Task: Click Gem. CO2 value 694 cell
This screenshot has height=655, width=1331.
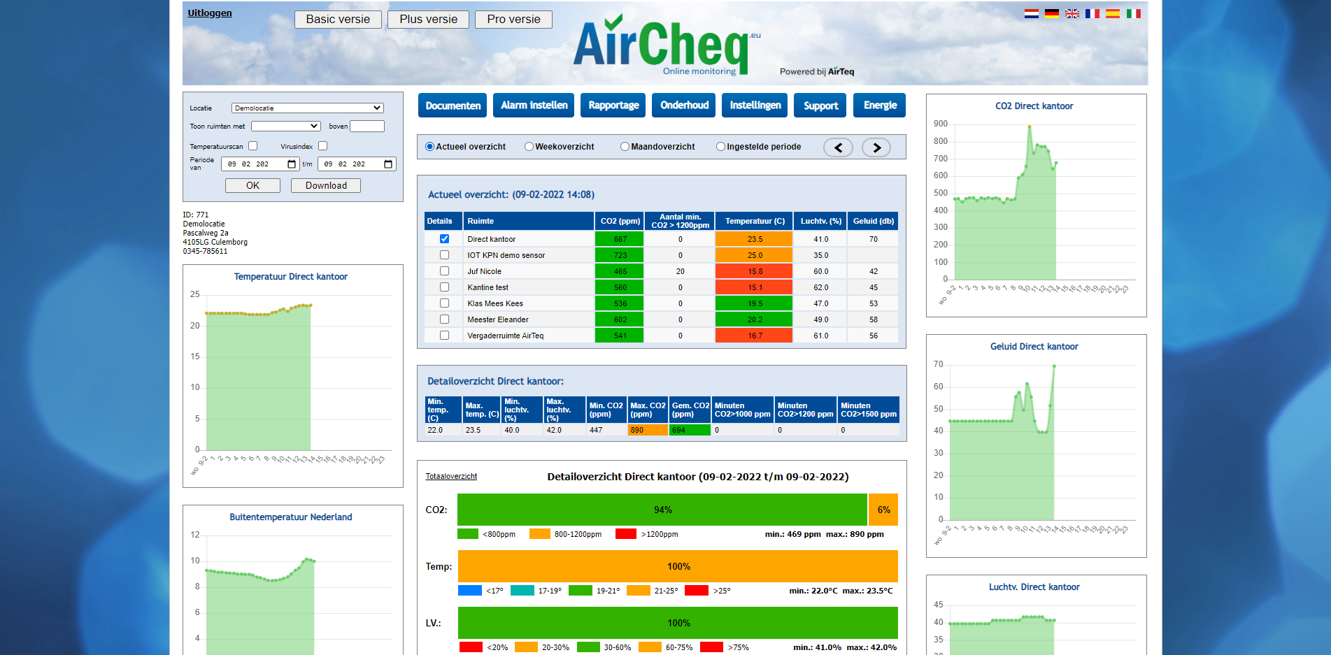Action: (690, 430)
